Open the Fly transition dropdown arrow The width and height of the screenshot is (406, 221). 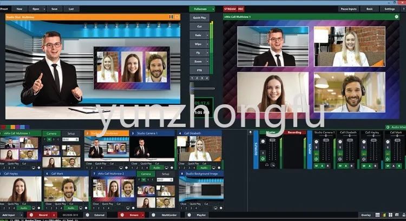[207, 53]
